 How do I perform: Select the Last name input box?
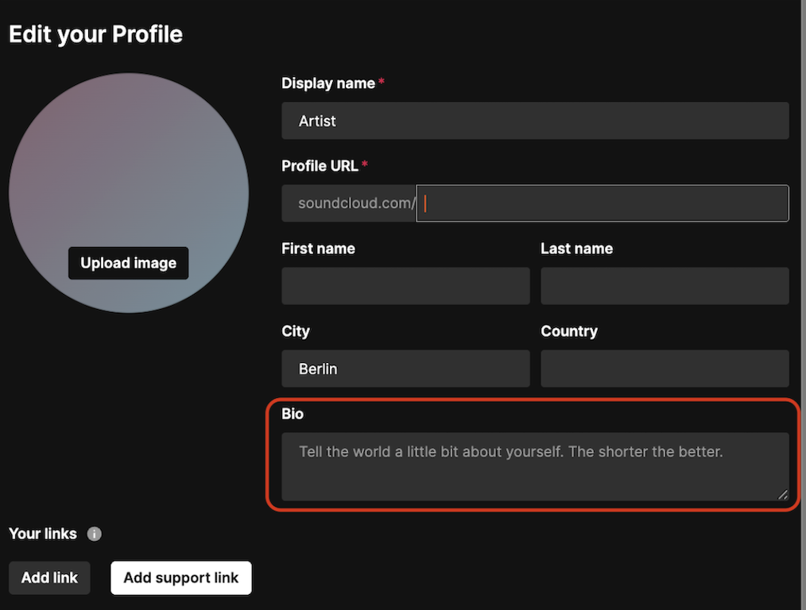[x=665, y=286]
